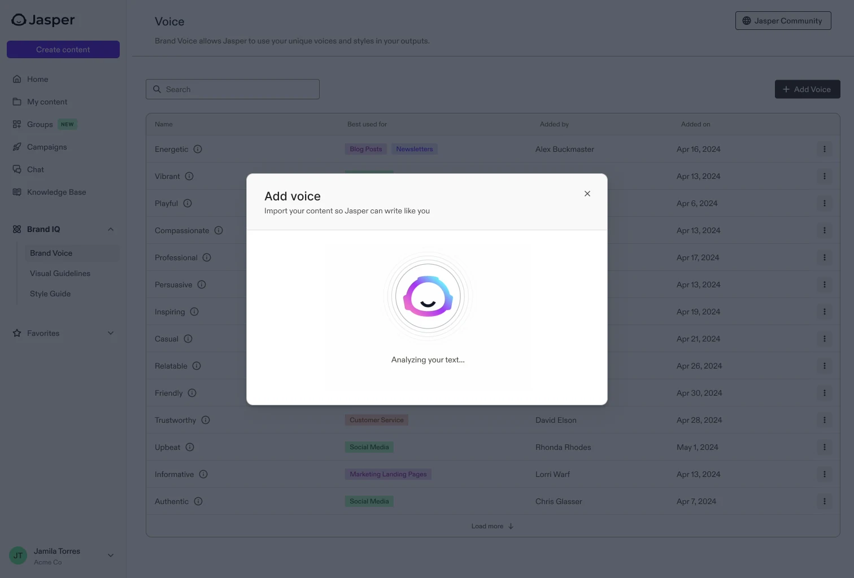
Task: Click the Blog Posts tag
Action: tap(366, 149)
